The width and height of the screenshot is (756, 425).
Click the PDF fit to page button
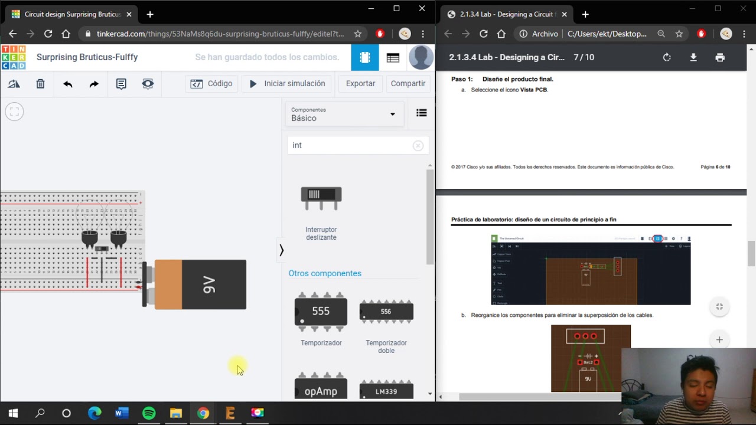tap(719, 307)
